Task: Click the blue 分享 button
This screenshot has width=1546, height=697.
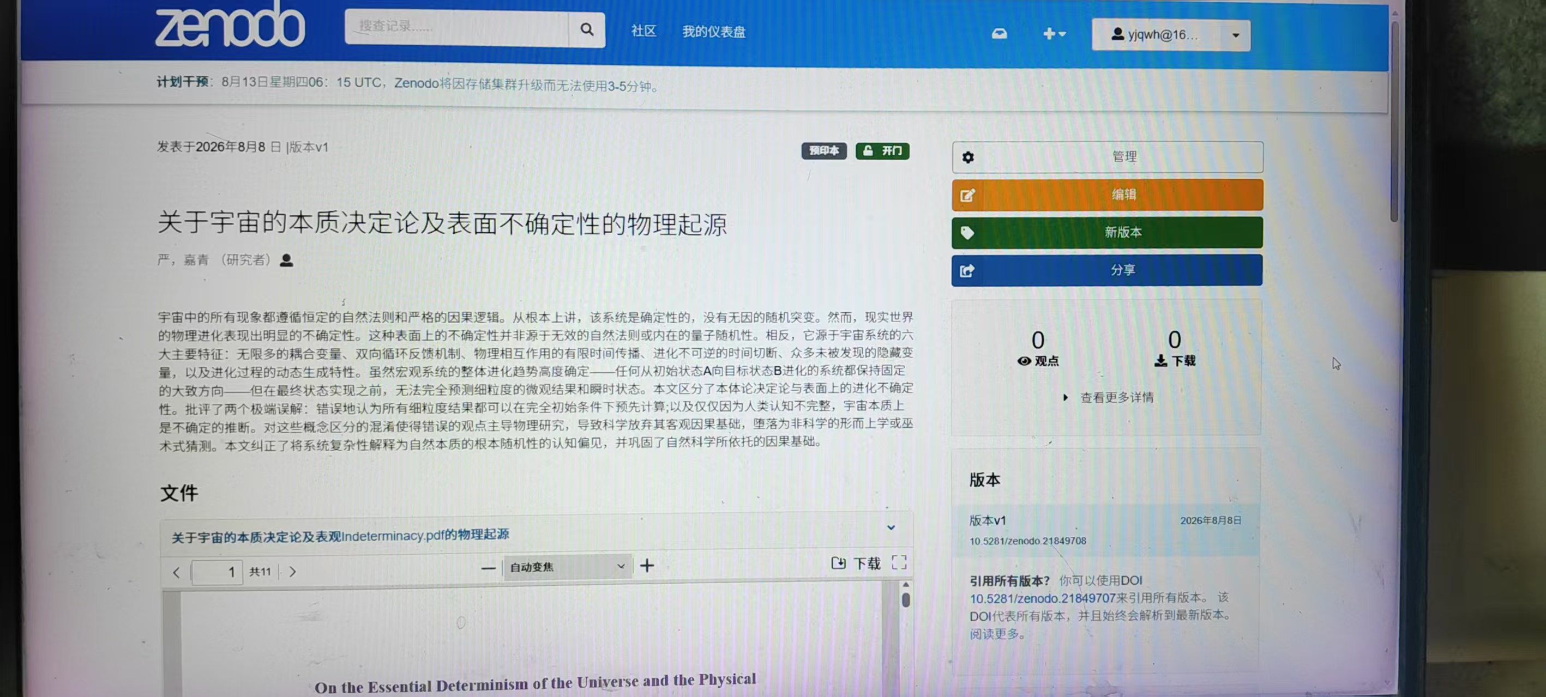Action: (1108, 270)
